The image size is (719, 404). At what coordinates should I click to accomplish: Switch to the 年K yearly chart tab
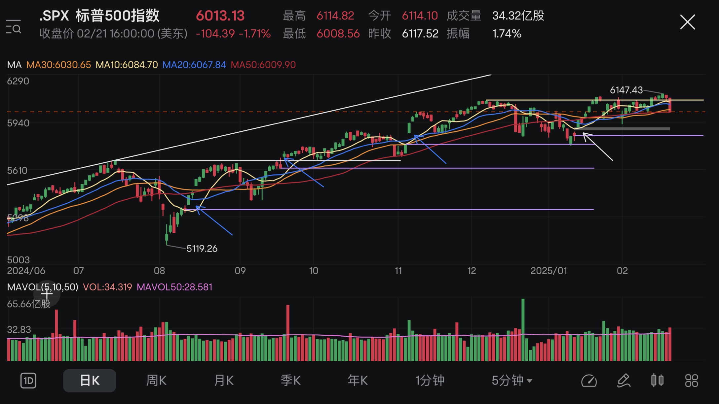[358, 381]
